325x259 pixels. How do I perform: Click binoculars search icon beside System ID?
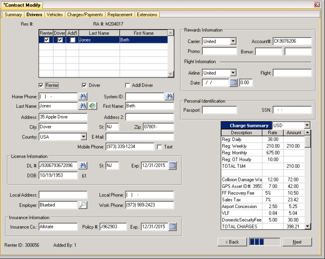click(169, 96)
